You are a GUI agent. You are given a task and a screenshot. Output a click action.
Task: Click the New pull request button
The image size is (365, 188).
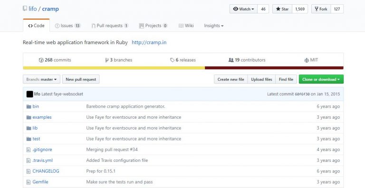[x=81, y=79]
